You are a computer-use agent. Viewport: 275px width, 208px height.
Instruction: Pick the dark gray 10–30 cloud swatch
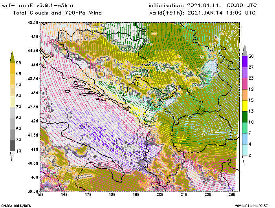pos(13,146)
